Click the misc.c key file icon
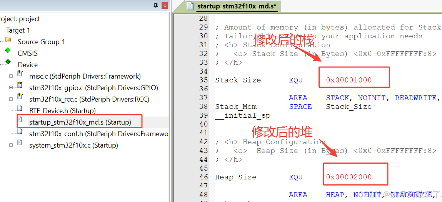 [20, 74]
